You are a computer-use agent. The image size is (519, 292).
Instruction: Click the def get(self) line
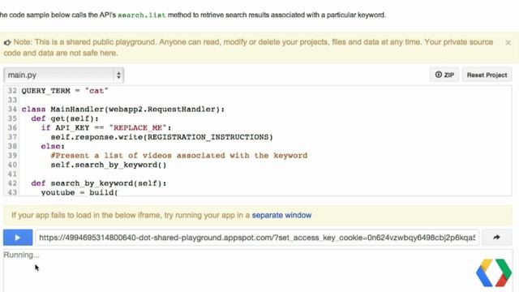65,118
